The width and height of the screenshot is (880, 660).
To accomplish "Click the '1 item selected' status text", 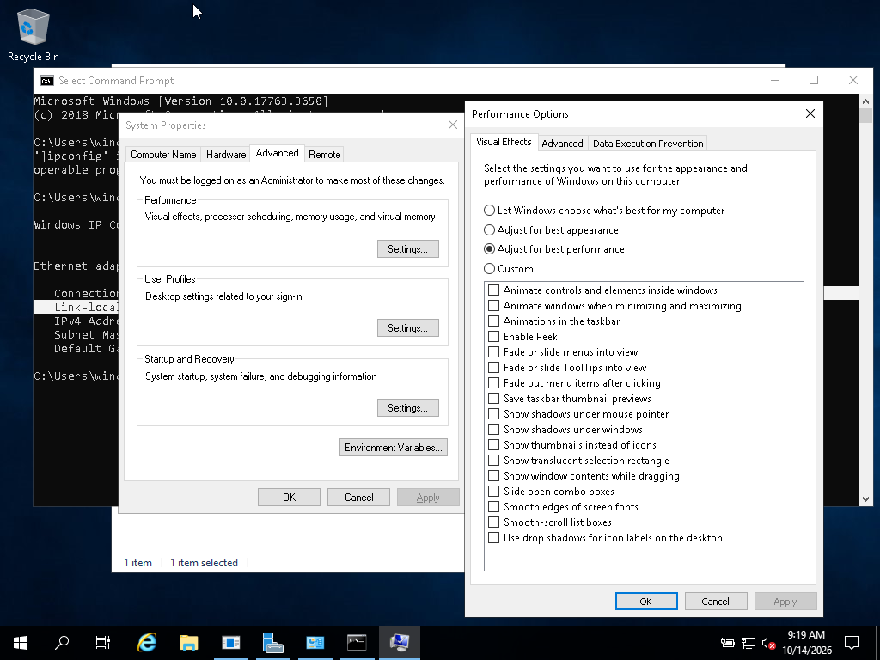I will [204, 563].
